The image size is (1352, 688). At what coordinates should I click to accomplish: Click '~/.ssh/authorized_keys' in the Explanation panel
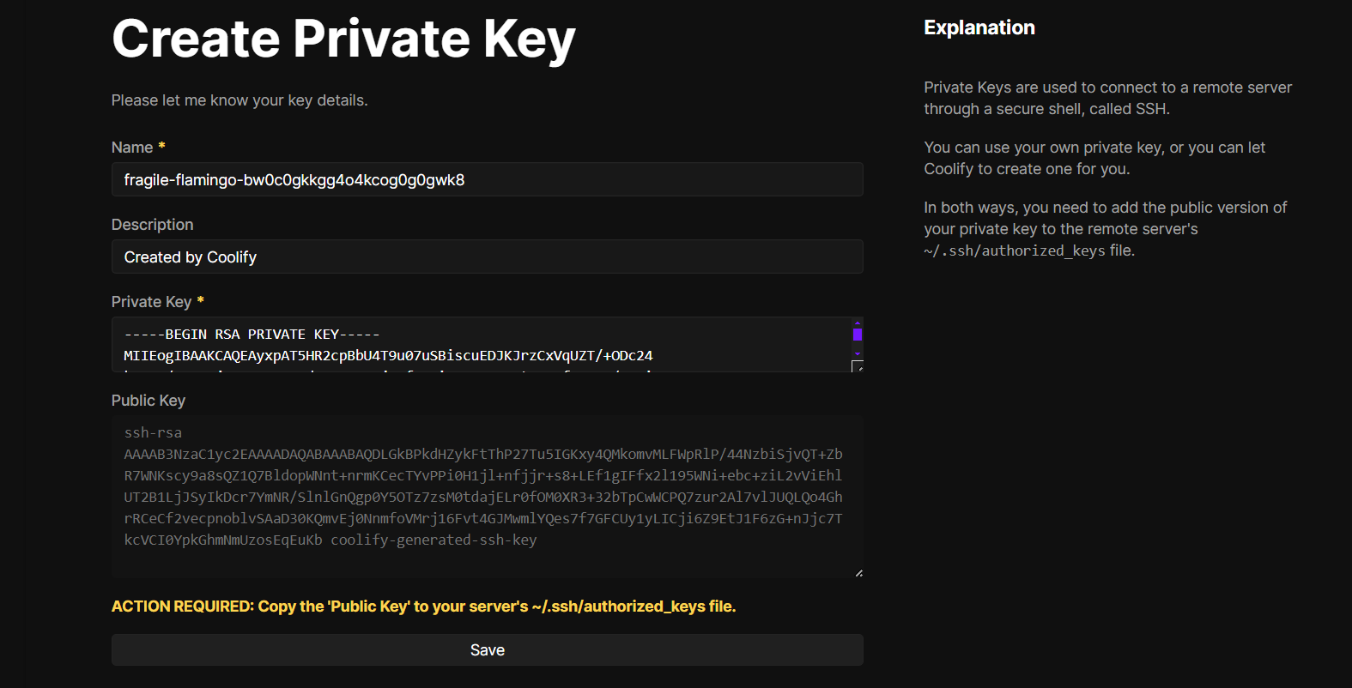coord(1014,251)
